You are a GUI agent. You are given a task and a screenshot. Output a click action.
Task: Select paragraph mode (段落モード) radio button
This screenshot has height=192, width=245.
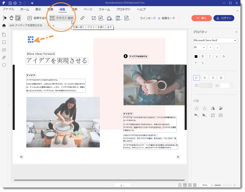[159, 18]
